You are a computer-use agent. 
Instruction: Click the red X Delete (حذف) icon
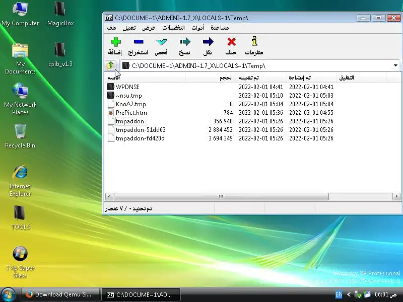(231, 42)
